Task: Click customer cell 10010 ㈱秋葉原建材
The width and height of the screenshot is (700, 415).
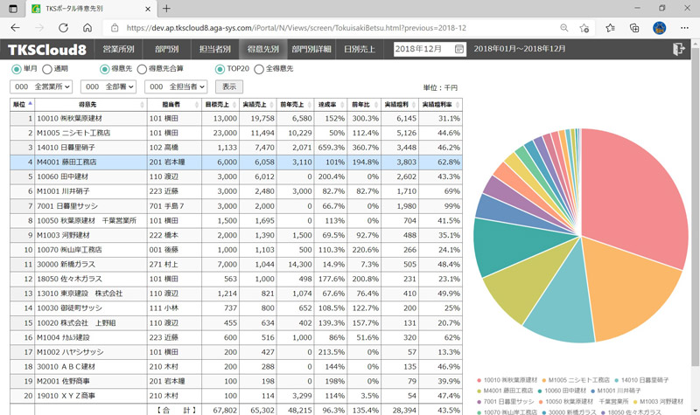Action: (91, 119)
